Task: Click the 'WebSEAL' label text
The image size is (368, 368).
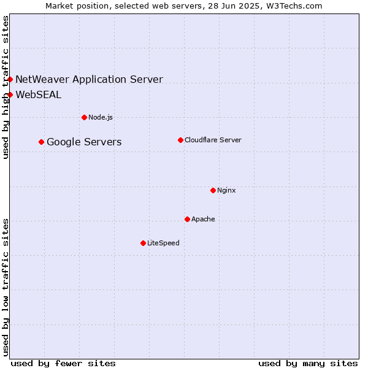Action: [39, 95]
